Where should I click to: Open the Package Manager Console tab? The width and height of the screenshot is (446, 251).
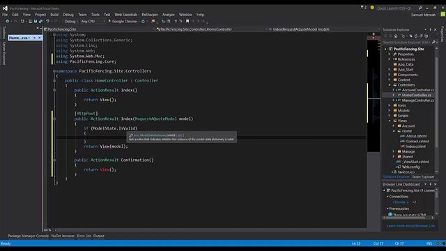pos(28,236)
